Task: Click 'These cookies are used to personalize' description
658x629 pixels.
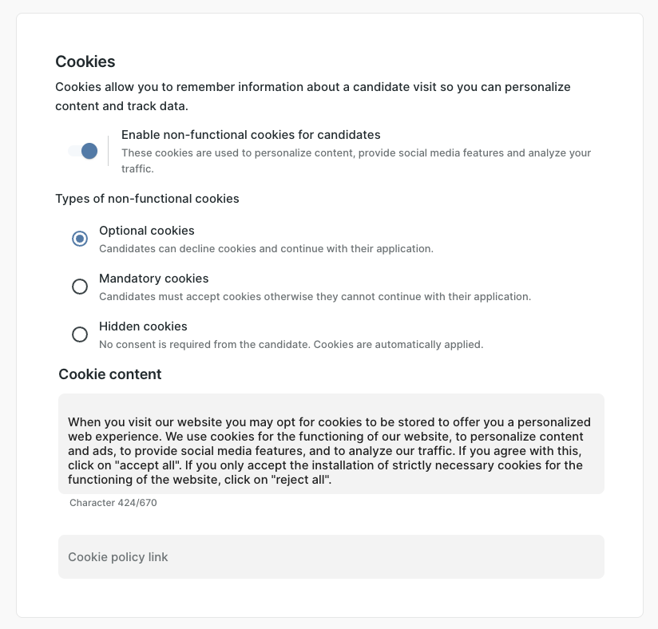Action: click(x=356, y=152)
